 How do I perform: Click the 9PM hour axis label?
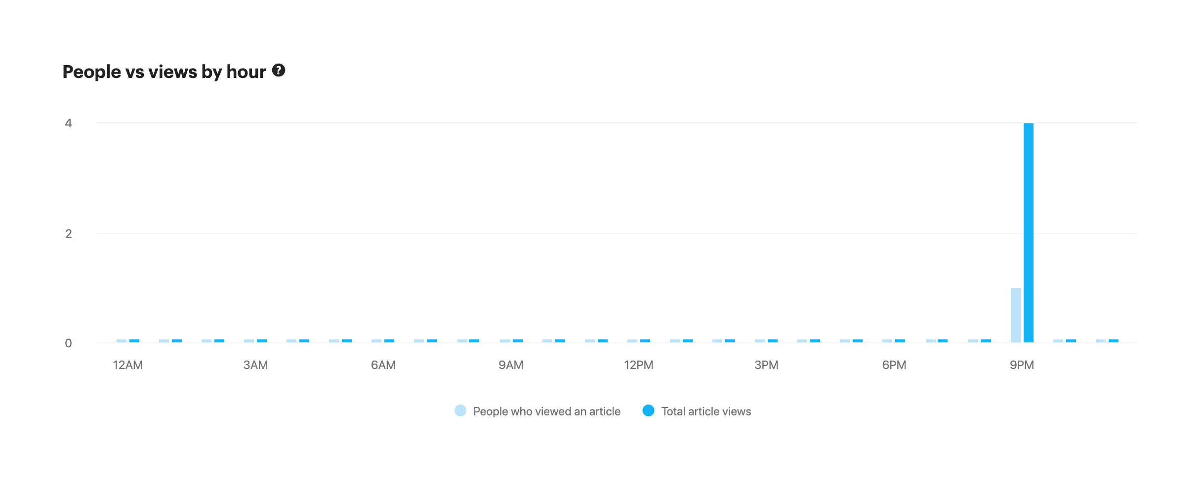tap(1022, 365)
